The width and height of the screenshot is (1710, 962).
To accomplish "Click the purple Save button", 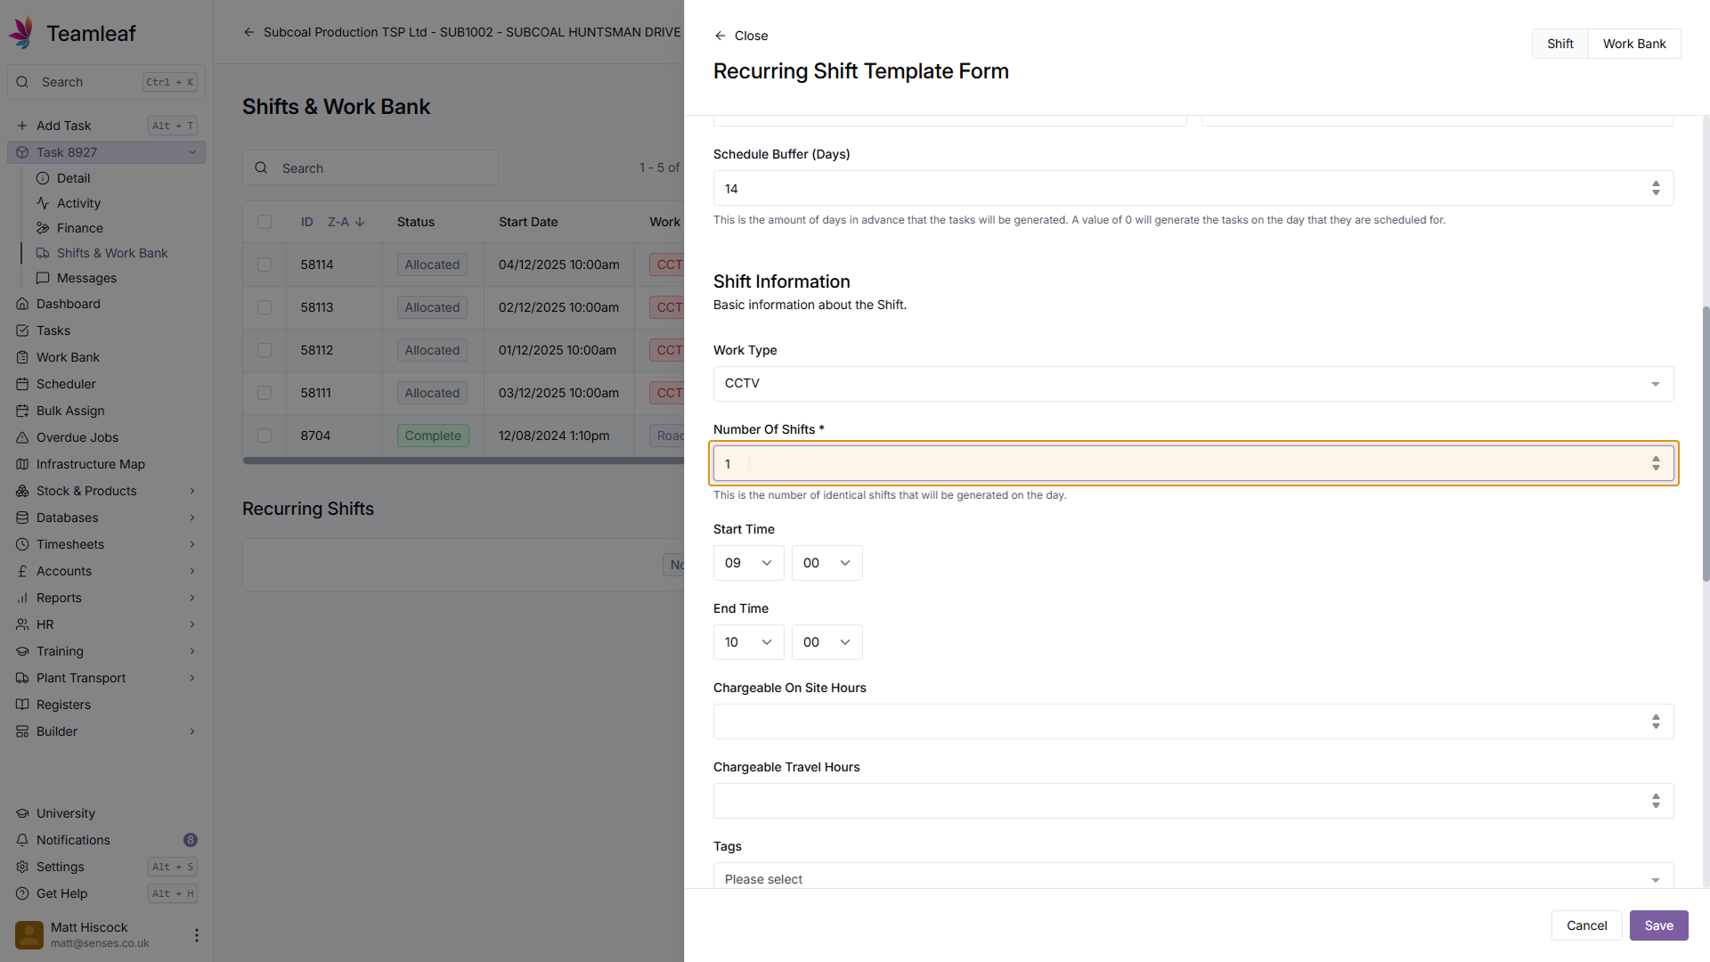I will 1657,925.
